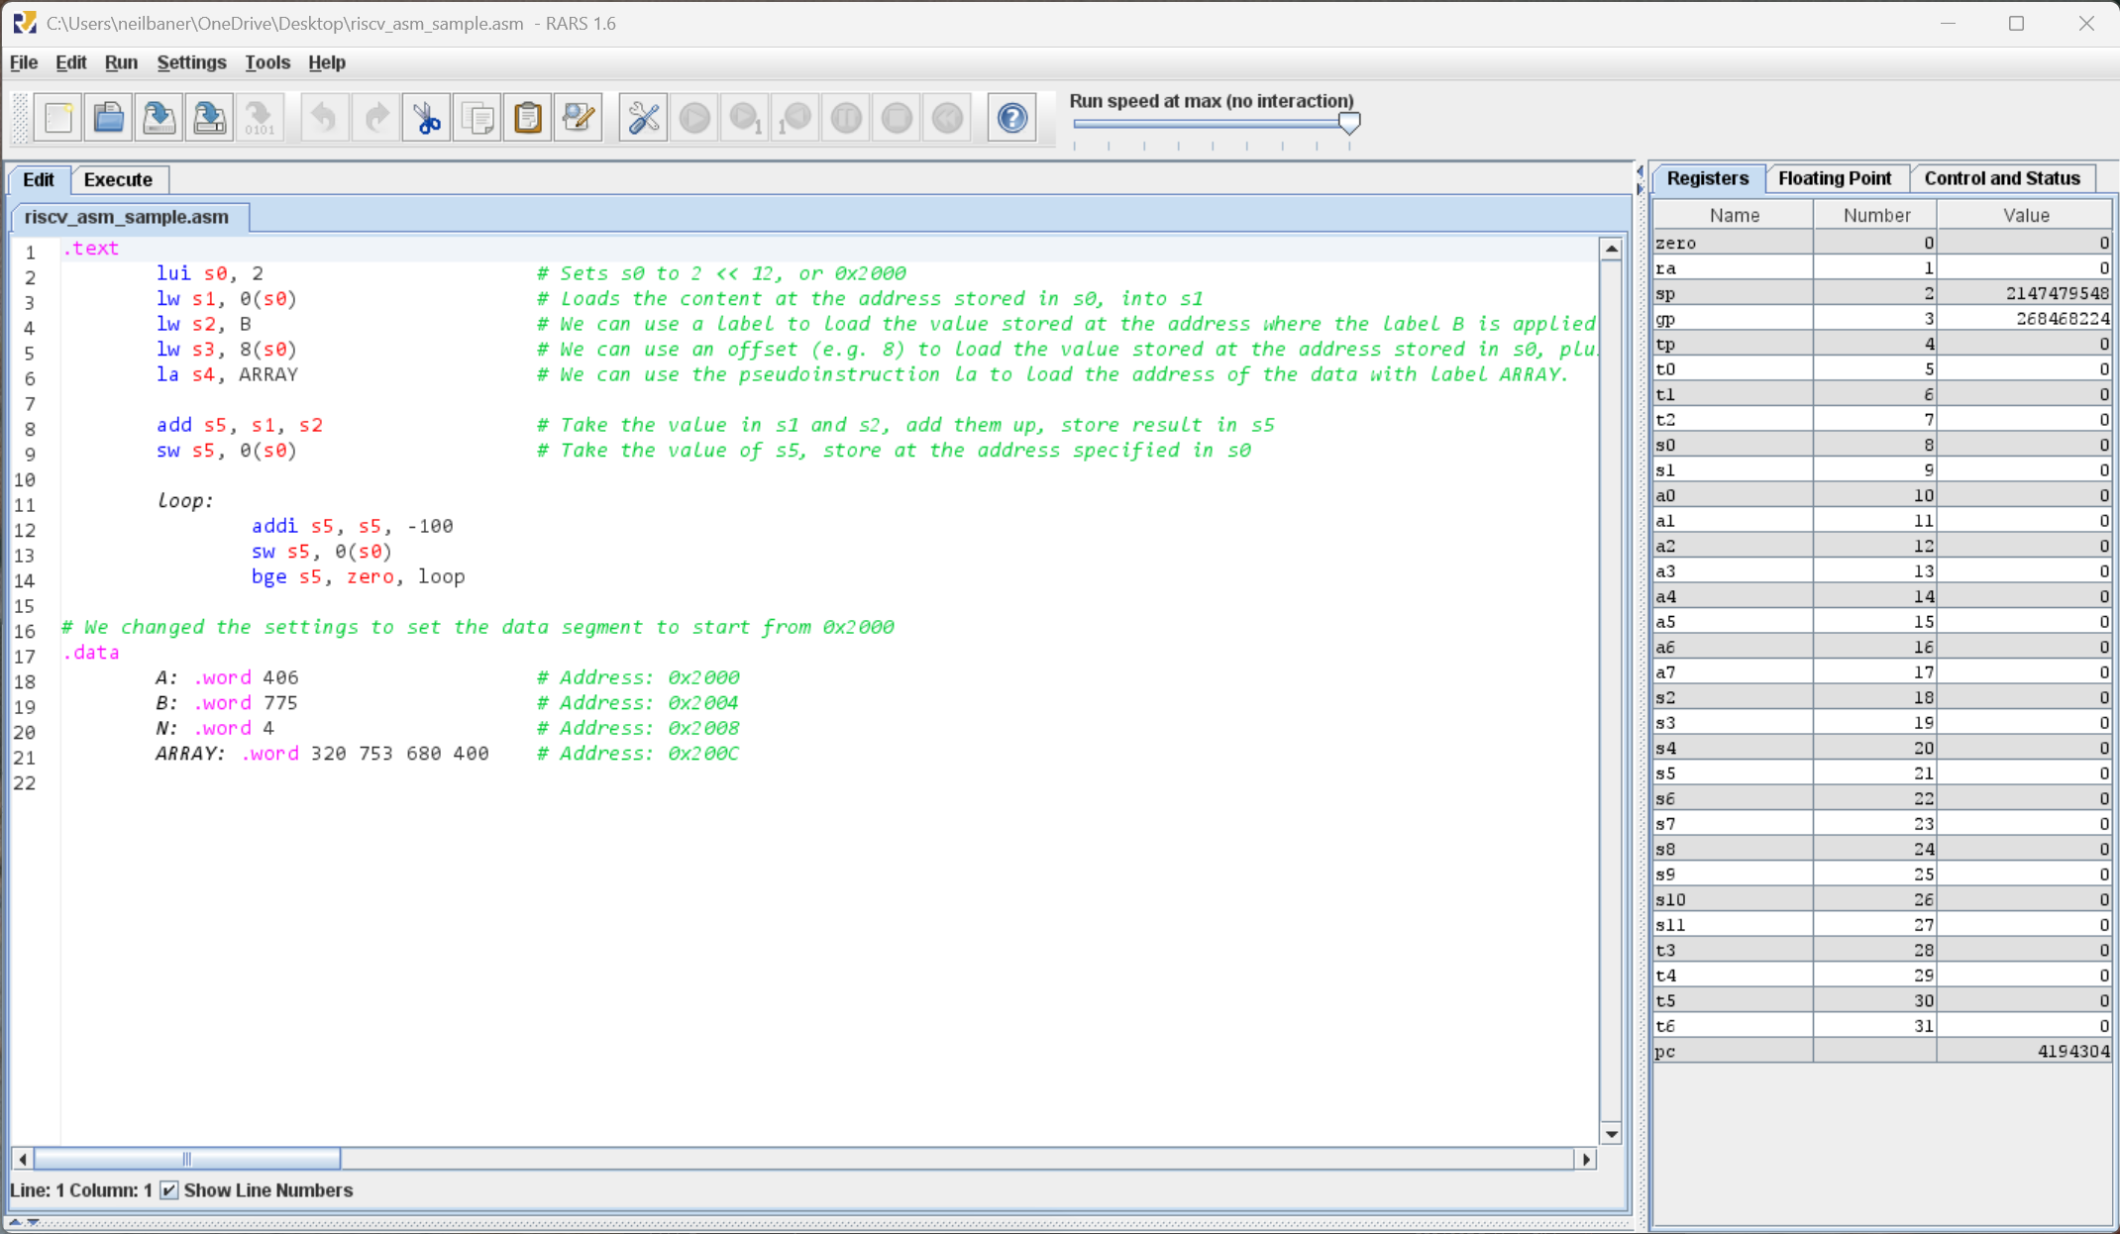Open the Settings menu

[191, 62]
